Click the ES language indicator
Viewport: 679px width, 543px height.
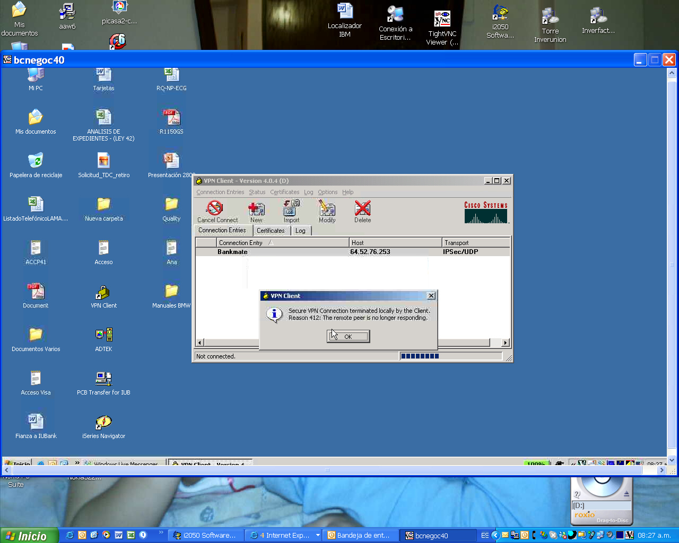(485, 535)
